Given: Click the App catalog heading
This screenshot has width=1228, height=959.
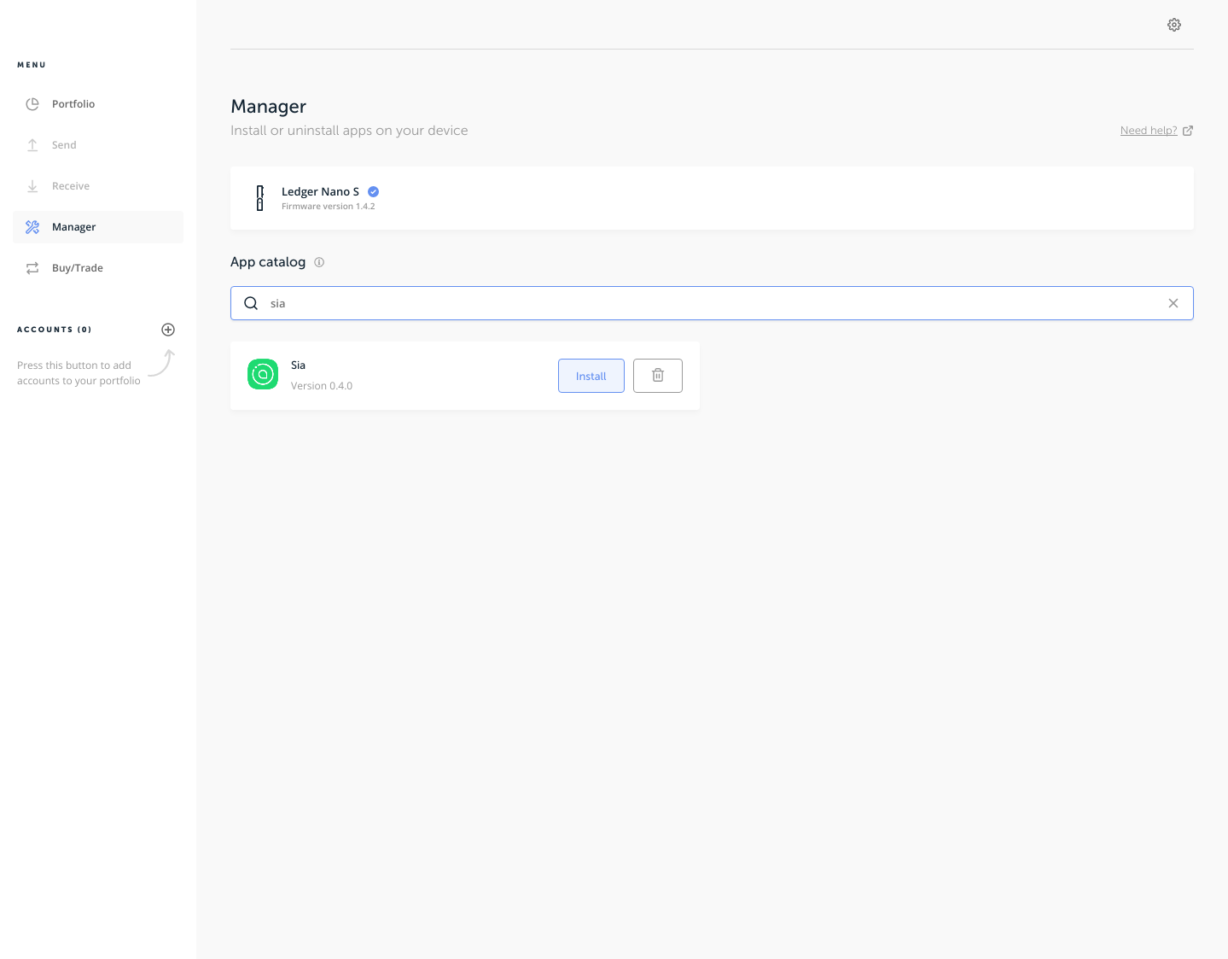Looking at the screenshot, I should (x=268, y=262).
